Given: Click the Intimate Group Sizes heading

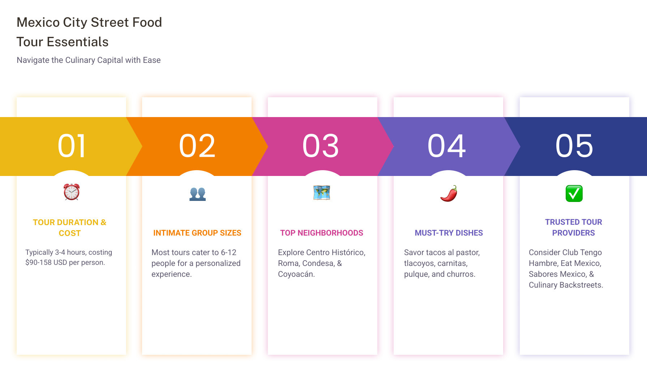Looking at the screenshot, I should (x=197, y=233).
